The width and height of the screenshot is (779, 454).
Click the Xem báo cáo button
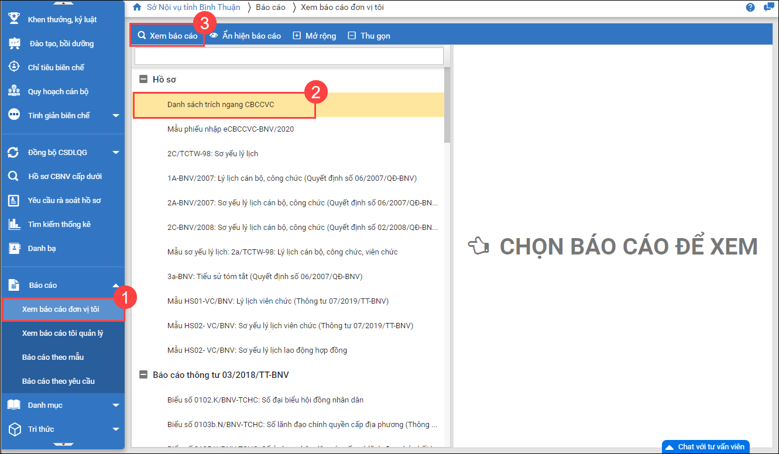(x=167, y=36)
